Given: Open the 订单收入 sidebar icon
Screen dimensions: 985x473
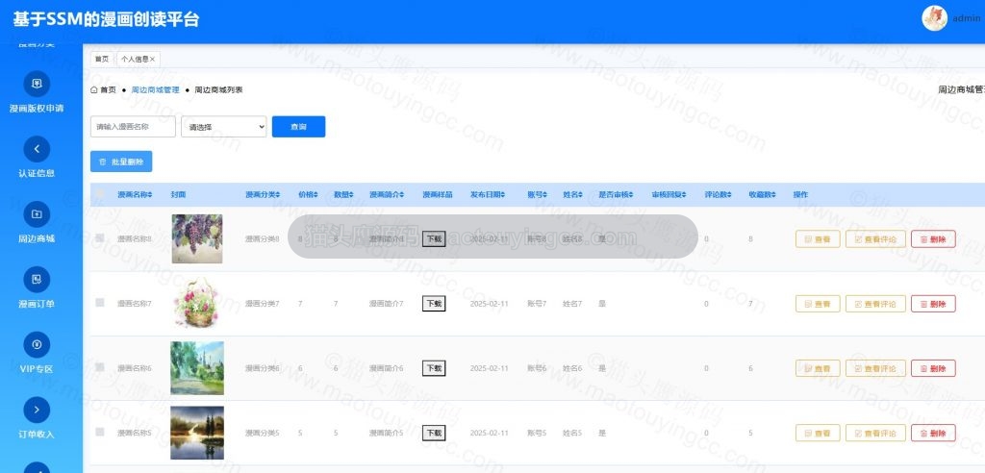Looking at the screenshot, I should [37, 410].
